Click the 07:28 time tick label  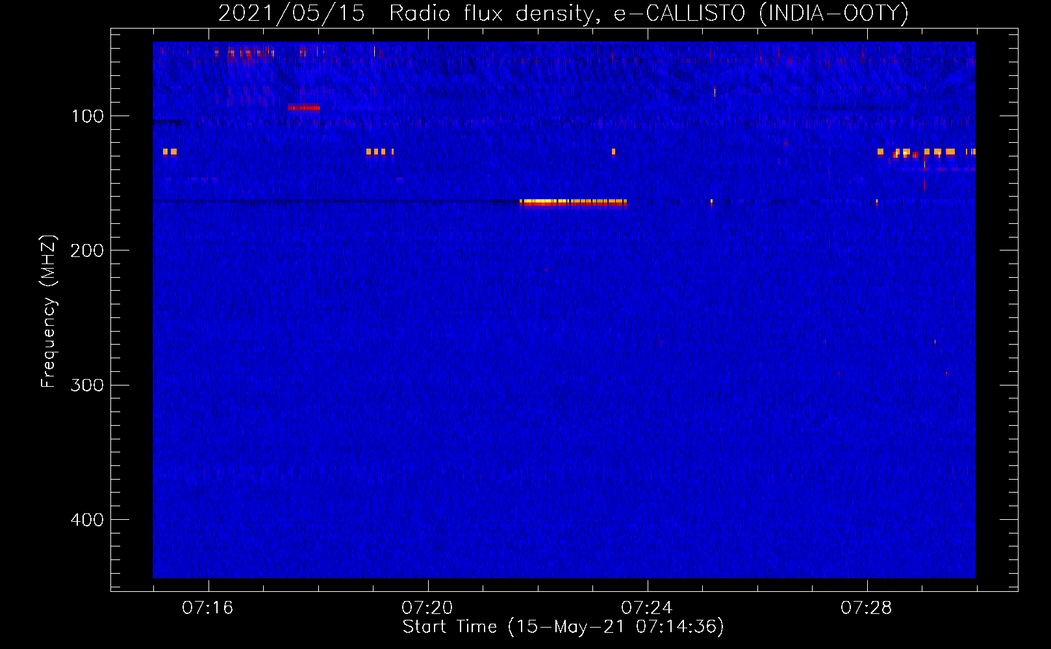pos(867,607)
